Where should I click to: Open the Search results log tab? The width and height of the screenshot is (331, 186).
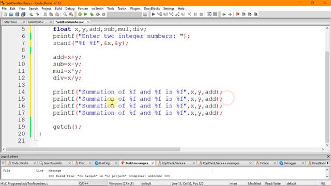coord(53,163)
